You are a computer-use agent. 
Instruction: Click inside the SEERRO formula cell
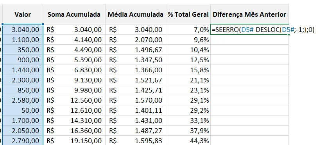[x=249, y=30]
